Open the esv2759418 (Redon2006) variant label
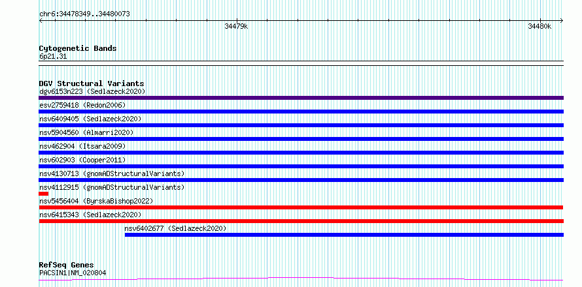The width and height of the screenshot is (582, 287). tap(82, 105)
